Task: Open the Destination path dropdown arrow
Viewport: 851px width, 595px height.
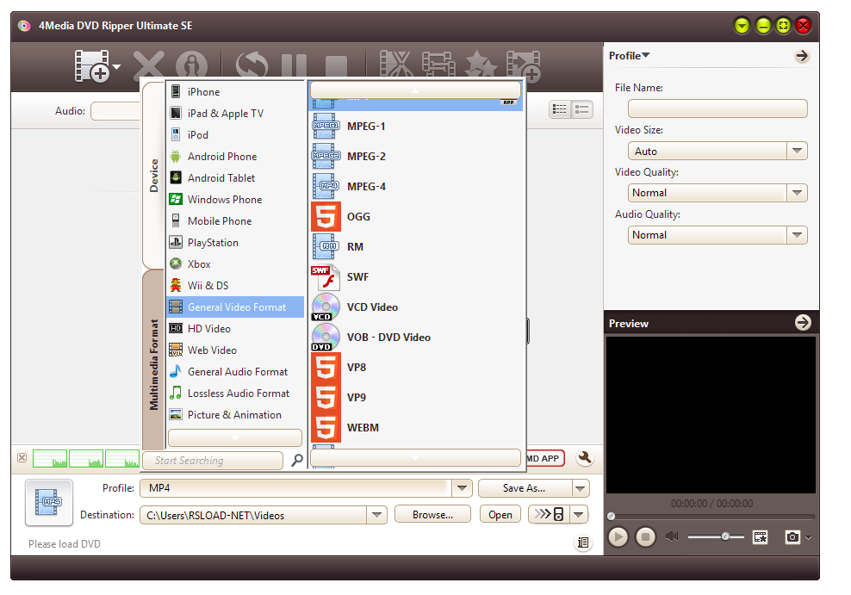Action: point(376,515)
